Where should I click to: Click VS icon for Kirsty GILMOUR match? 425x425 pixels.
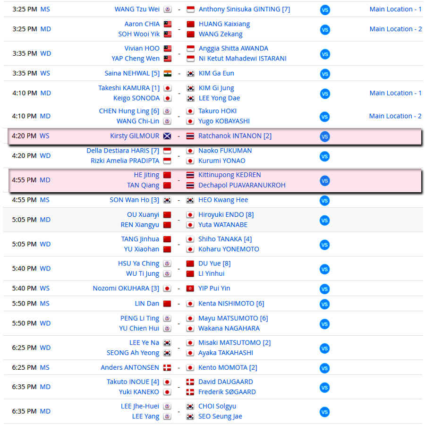click(325, 136)
